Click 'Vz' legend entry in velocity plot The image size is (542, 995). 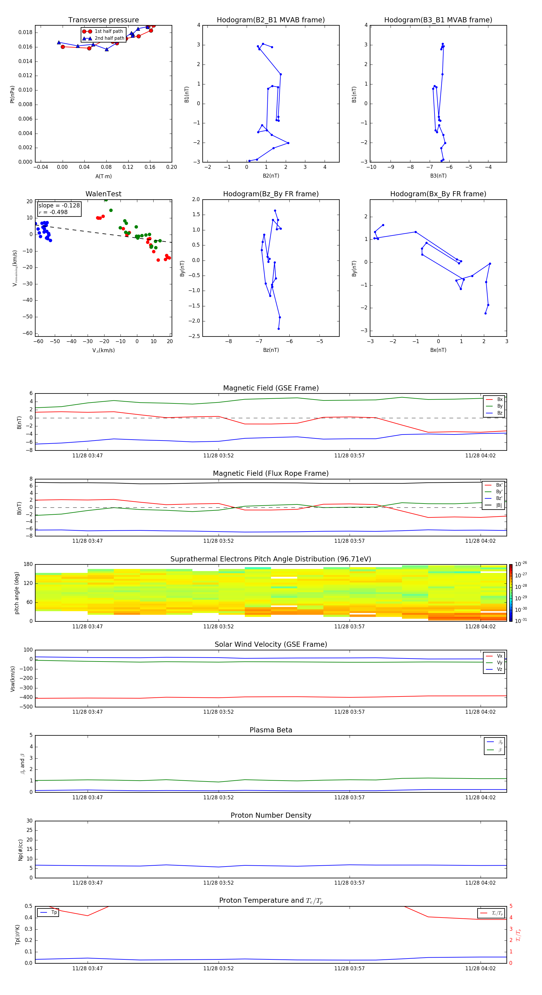tap(494, 669)
